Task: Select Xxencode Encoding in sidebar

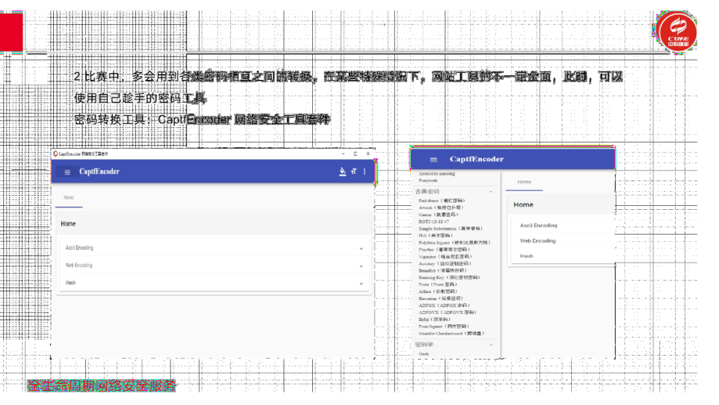Action: [437, 174]
